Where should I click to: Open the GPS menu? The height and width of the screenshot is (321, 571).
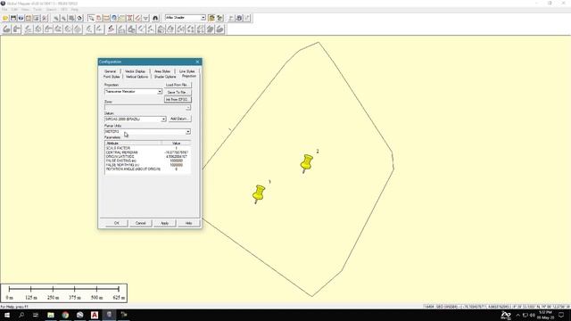click(x=64, y=9)
